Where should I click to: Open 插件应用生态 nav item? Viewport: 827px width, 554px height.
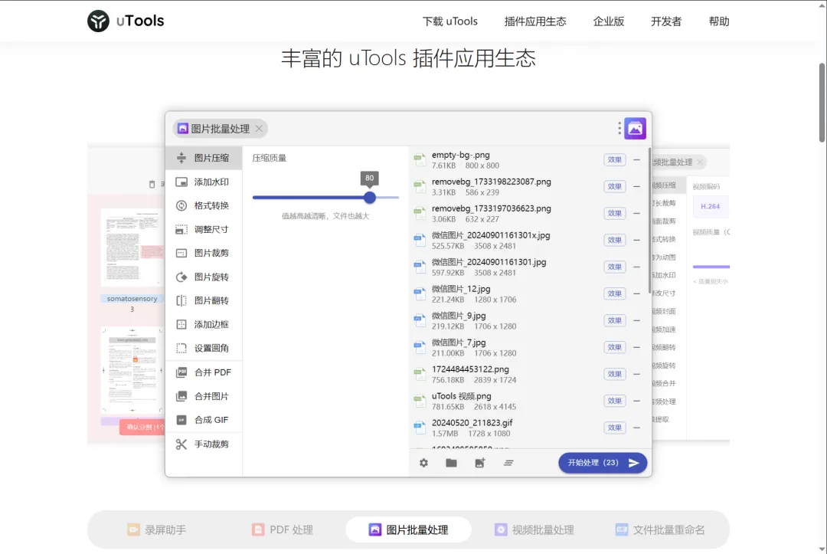534,21
